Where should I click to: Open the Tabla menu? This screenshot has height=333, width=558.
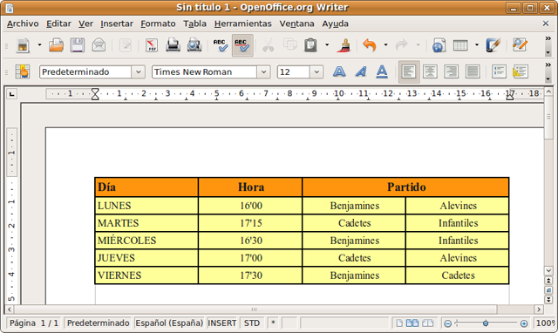[194, 24]
